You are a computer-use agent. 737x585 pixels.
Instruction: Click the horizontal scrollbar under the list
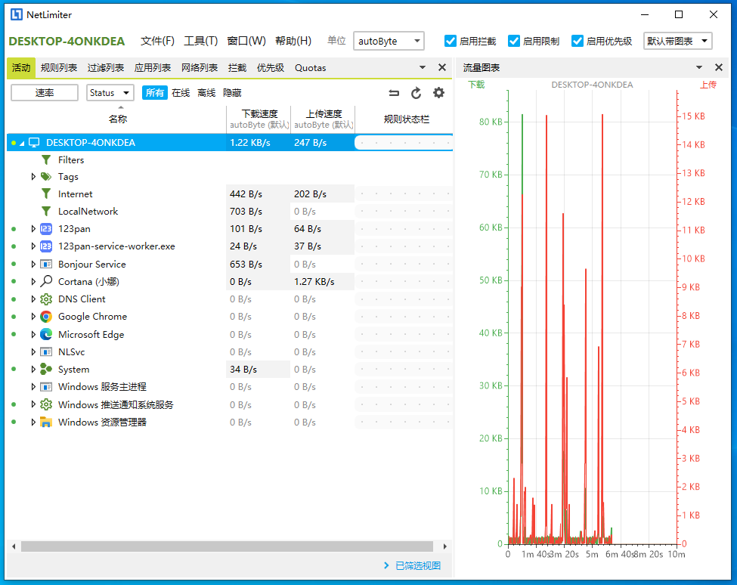pos(227,546)
